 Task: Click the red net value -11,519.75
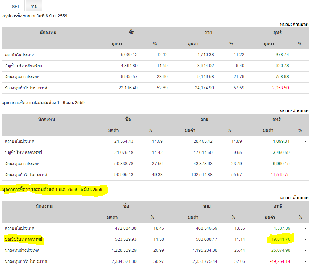(280, 175)
